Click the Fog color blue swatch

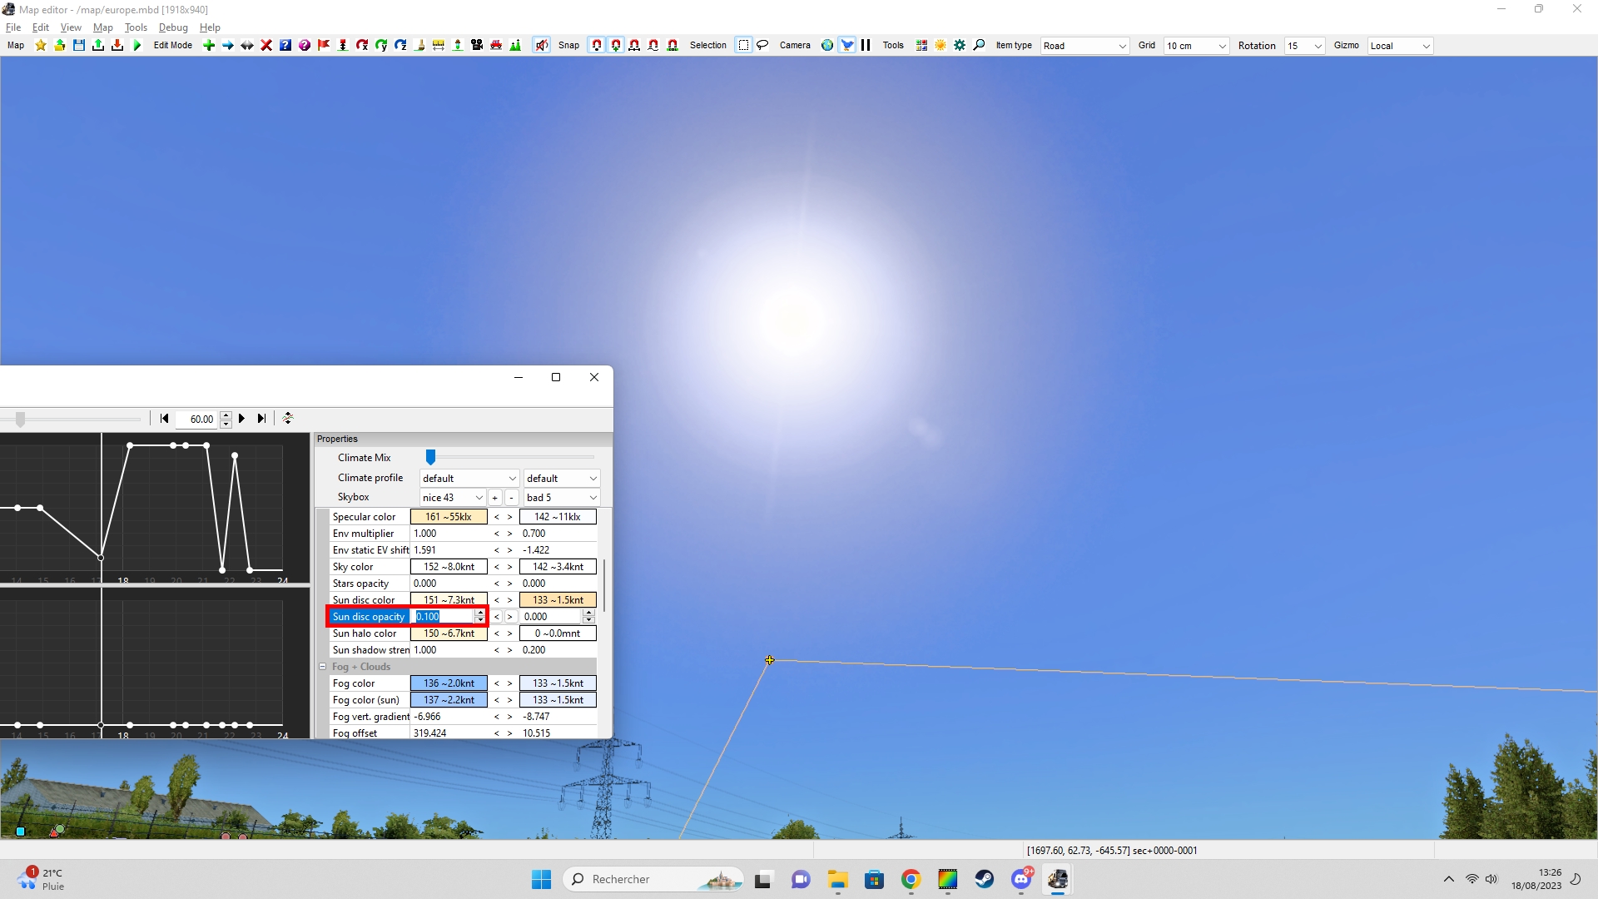(x=449, y=683)
